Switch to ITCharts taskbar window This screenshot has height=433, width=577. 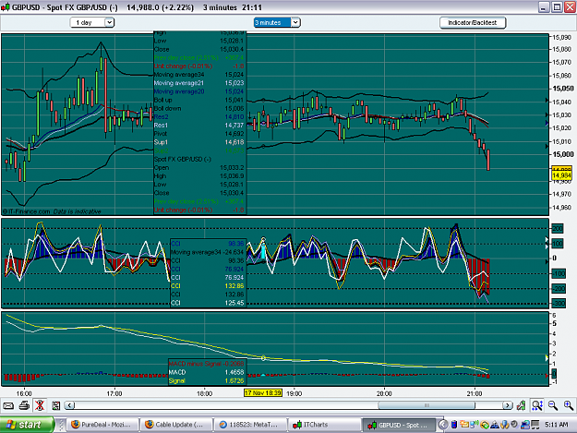[x=324, y=425]
